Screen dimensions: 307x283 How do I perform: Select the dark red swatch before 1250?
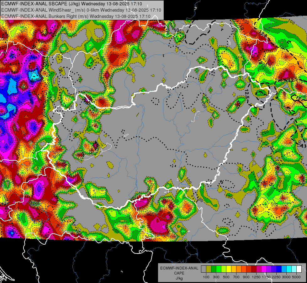(x=254, y=269)
